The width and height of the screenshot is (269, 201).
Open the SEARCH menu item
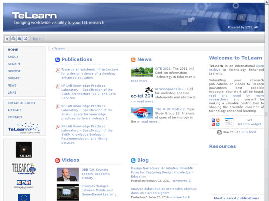coord(14,64)
